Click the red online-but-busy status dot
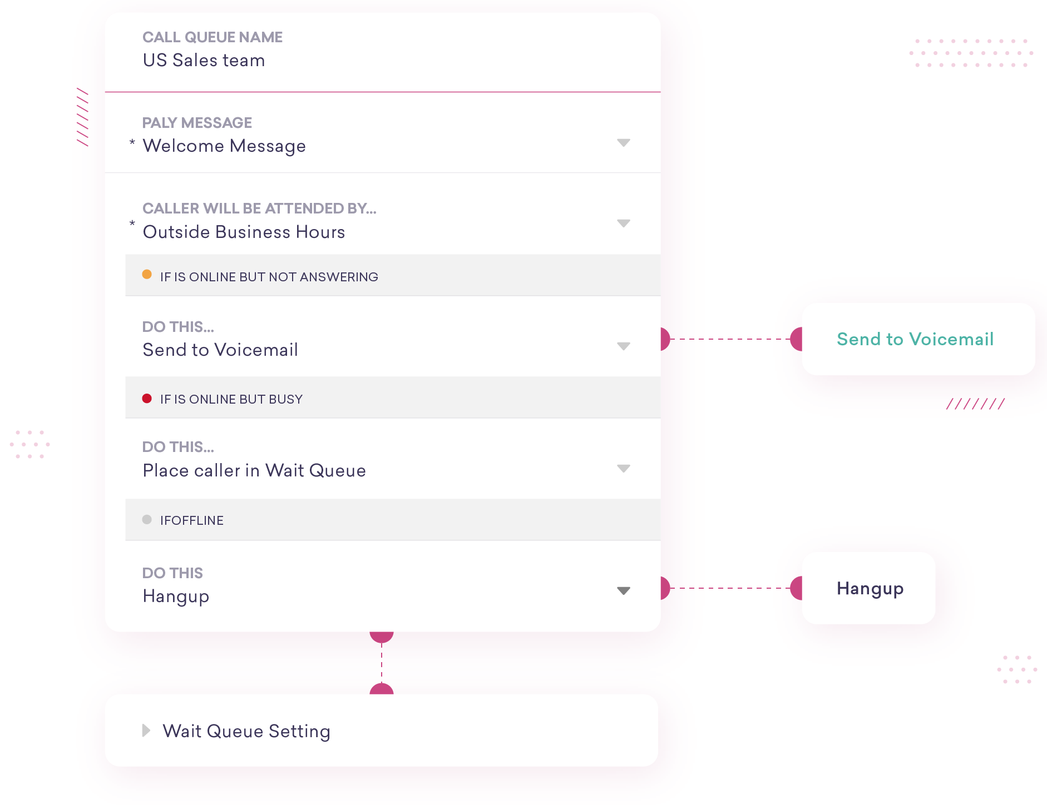The height and width of the screenshot is (805, 1047). tap(147, 397)
